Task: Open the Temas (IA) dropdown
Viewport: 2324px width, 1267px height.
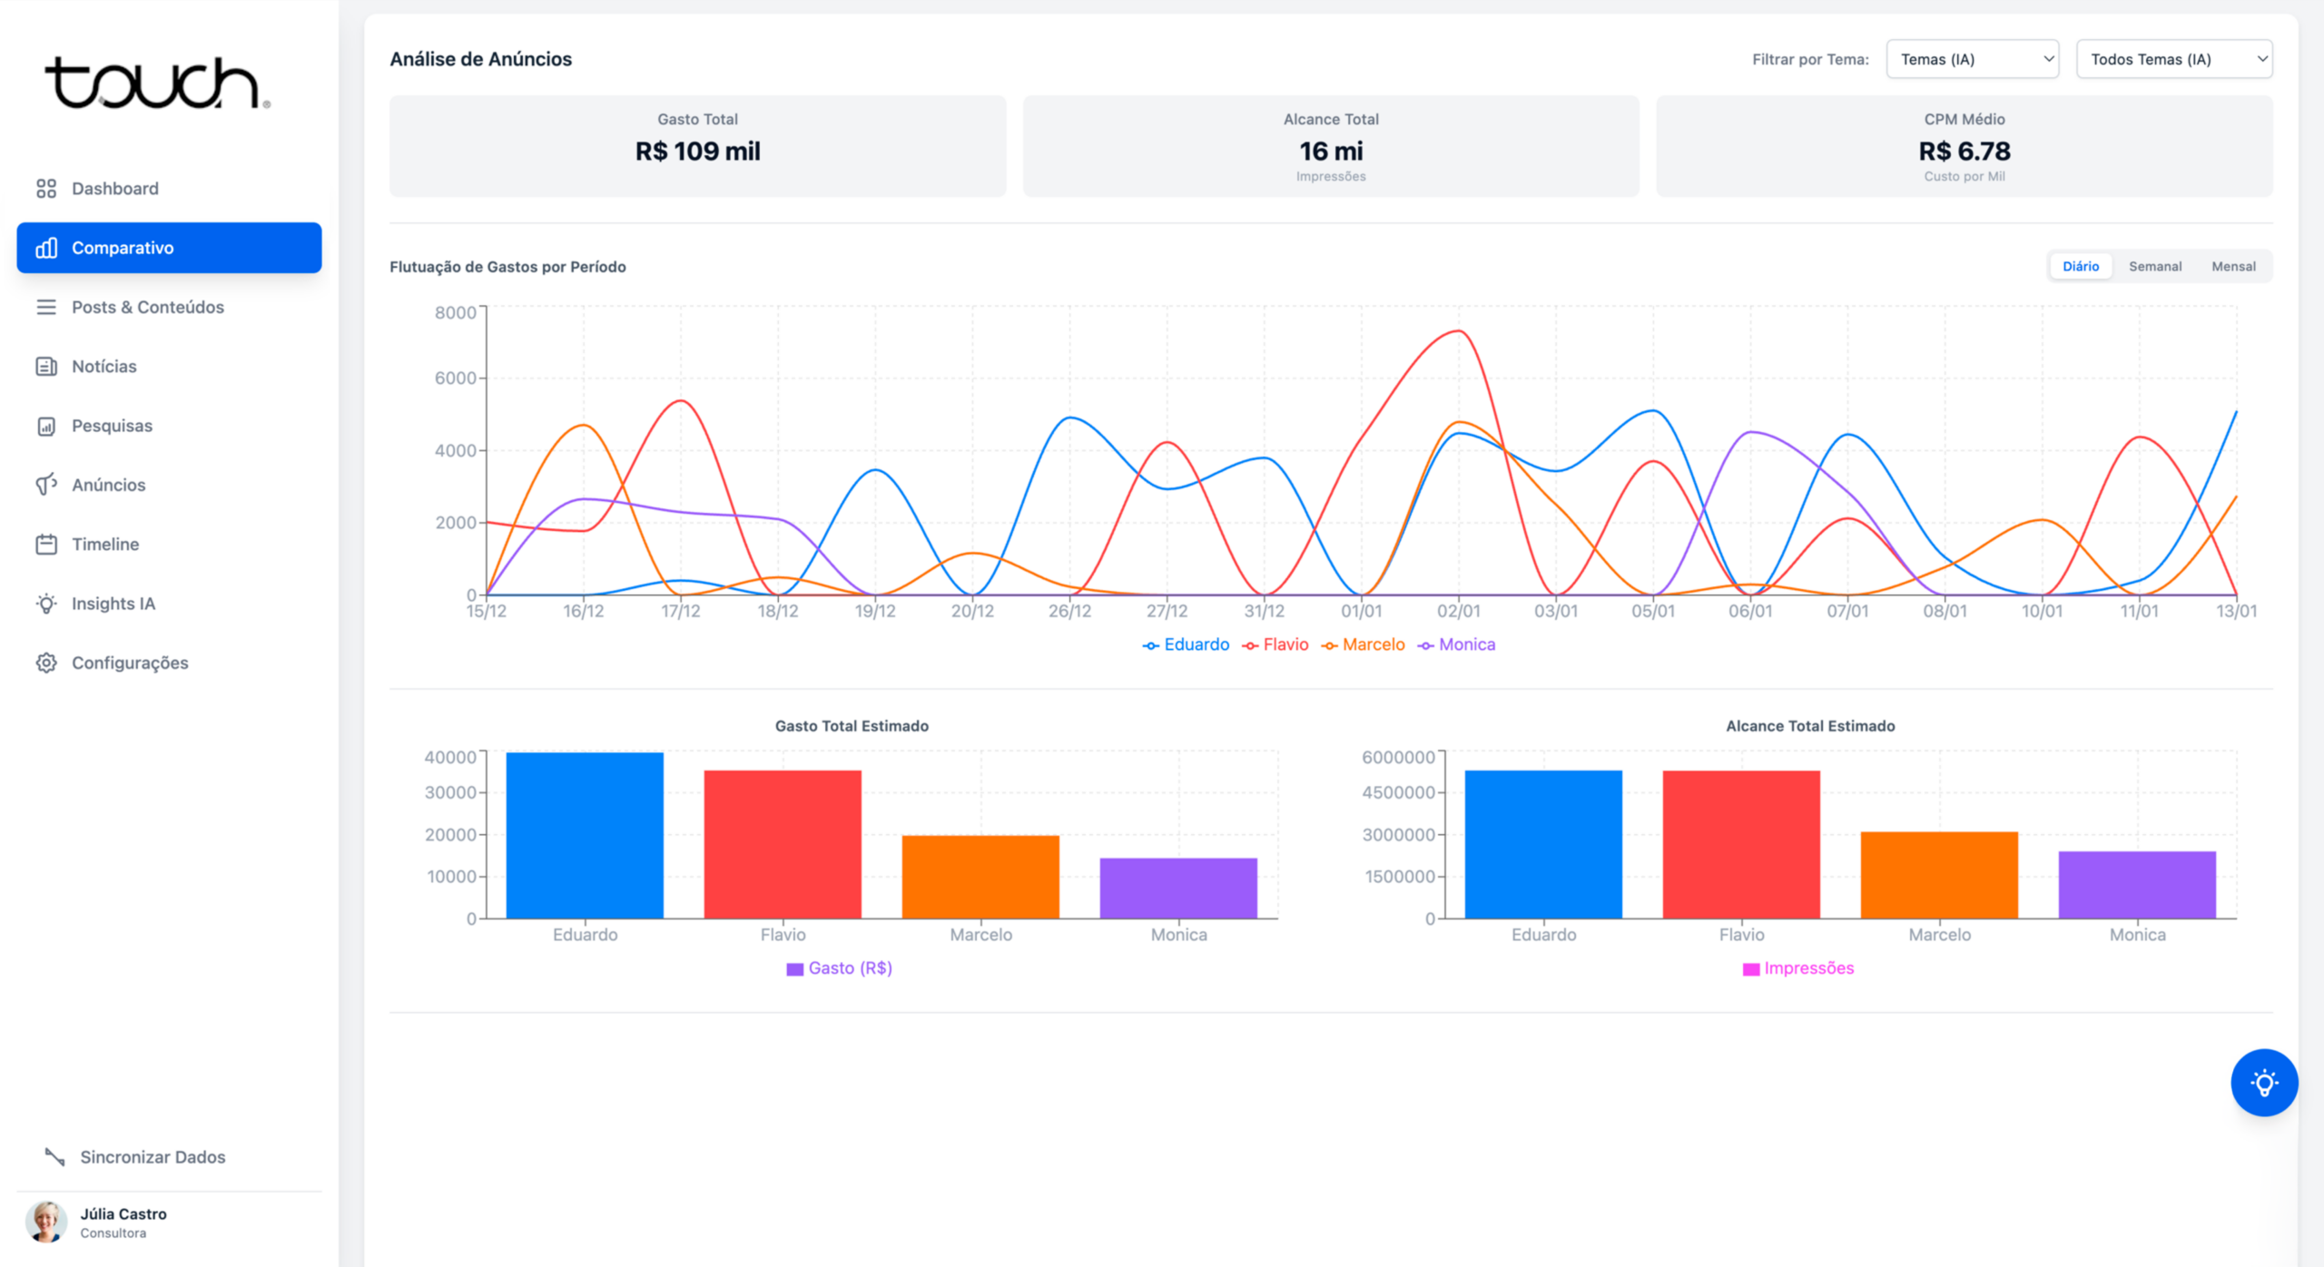Action: tap(1972, 59)
